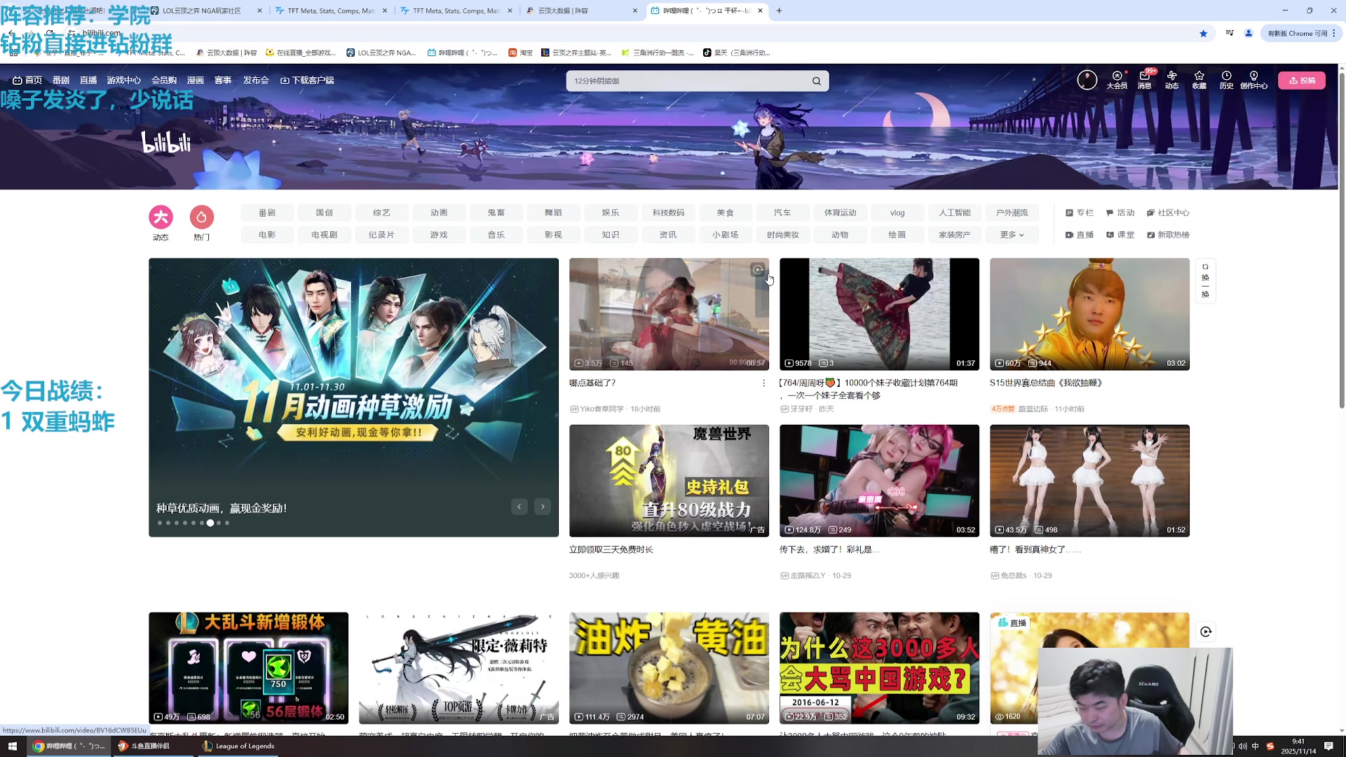Expand the 更多 category dropdown
This screenshot has height=757, width=1346.
tap(1012, 235)
